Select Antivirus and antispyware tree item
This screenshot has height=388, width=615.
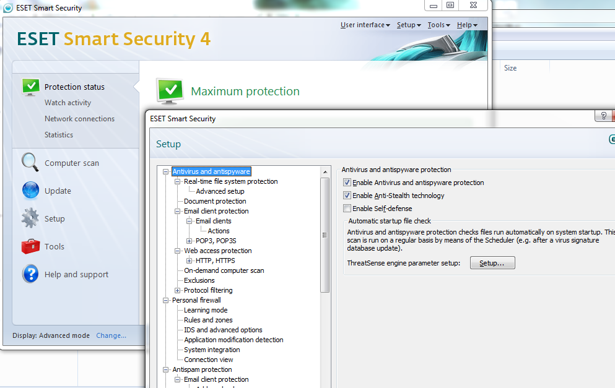pos(211,171)
